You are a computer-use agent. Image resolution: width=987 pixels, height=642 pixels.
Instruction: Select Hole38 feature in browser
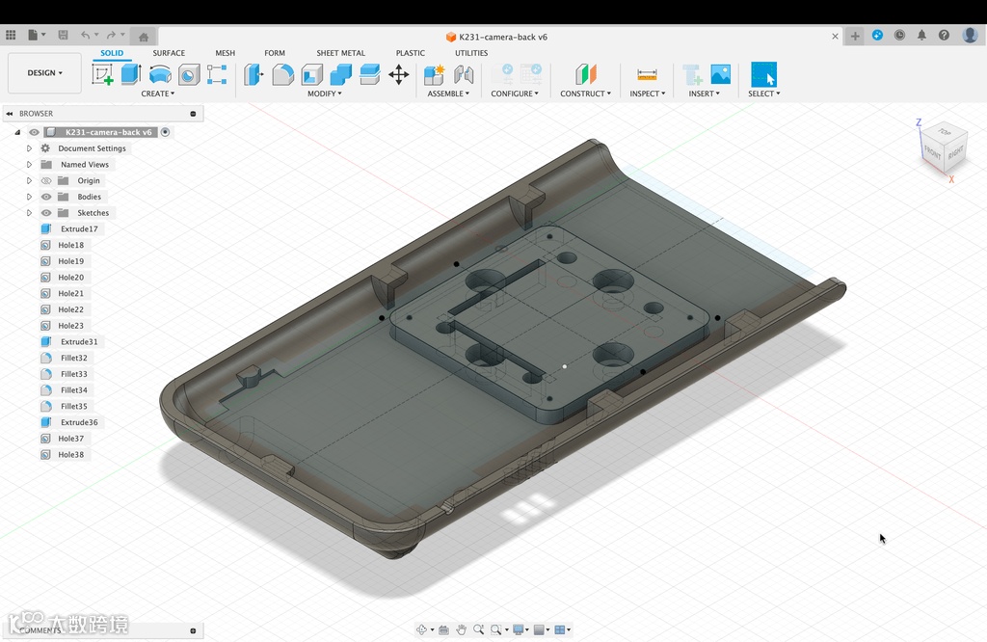(x=71, y=454)
